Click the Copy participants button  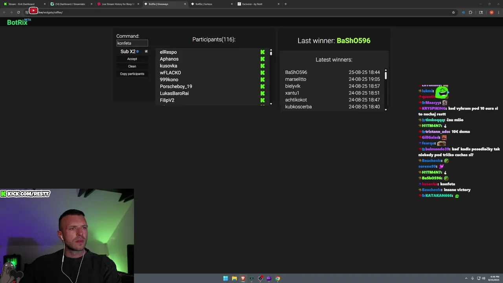click(132, 74)
